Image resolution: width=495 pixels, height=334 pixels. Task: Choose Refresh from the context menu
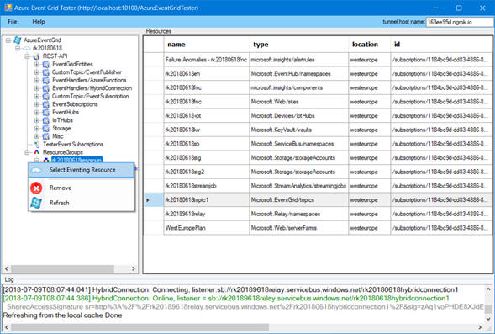[x=82, y=203]
